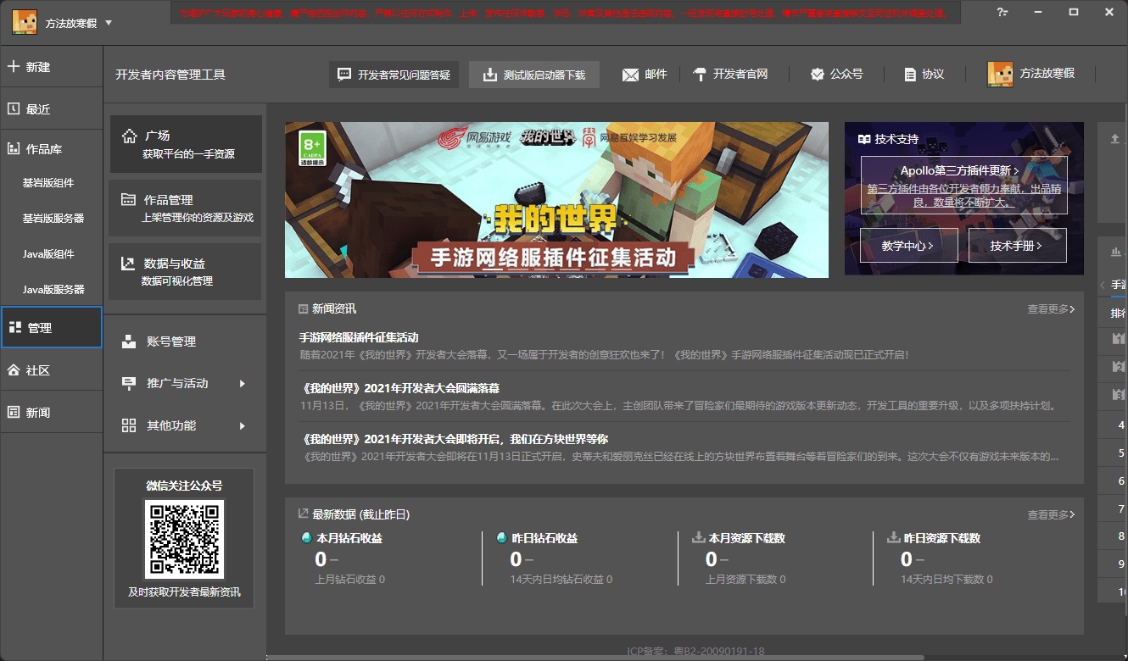
Task: Click 查看更多 in the 最新数据 section
Action: (1051, 514)
